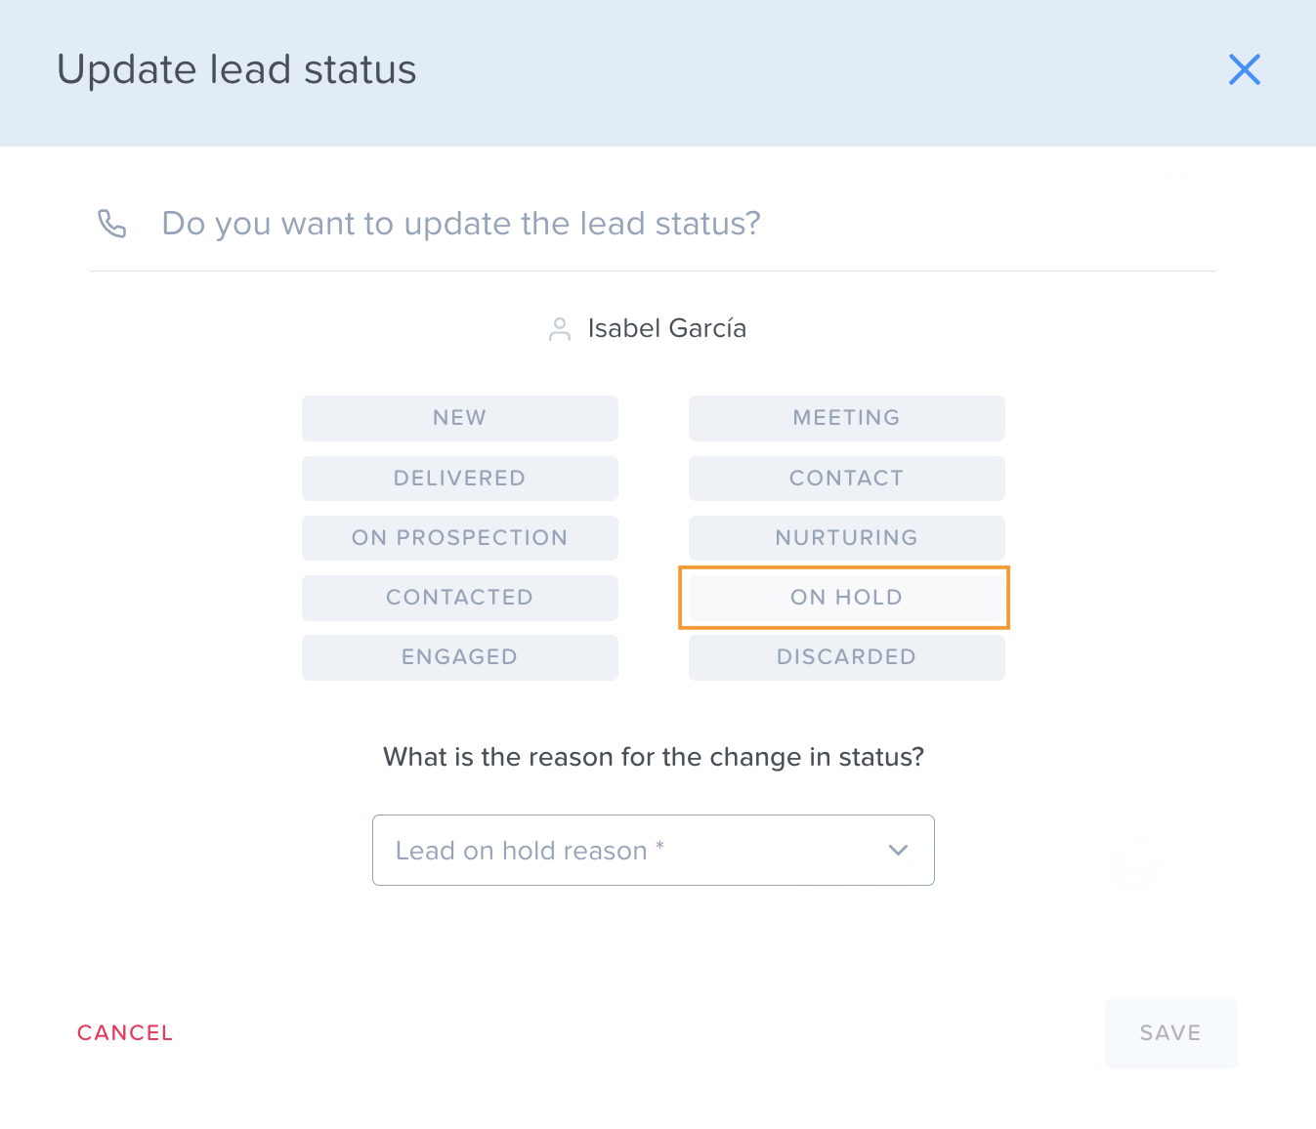Image resolution: width=1316 pixels, height=1129 pixels.
Task: Set status to CONTACTED
Action: click(x=460, y=598)
